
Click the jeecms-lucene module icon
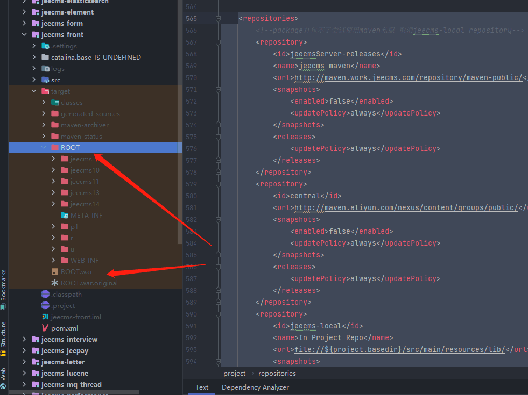pyautogui.click(x=36, y=373)
